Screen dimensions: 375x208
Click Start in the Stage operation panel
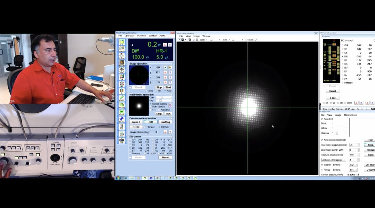coord(168,87)
